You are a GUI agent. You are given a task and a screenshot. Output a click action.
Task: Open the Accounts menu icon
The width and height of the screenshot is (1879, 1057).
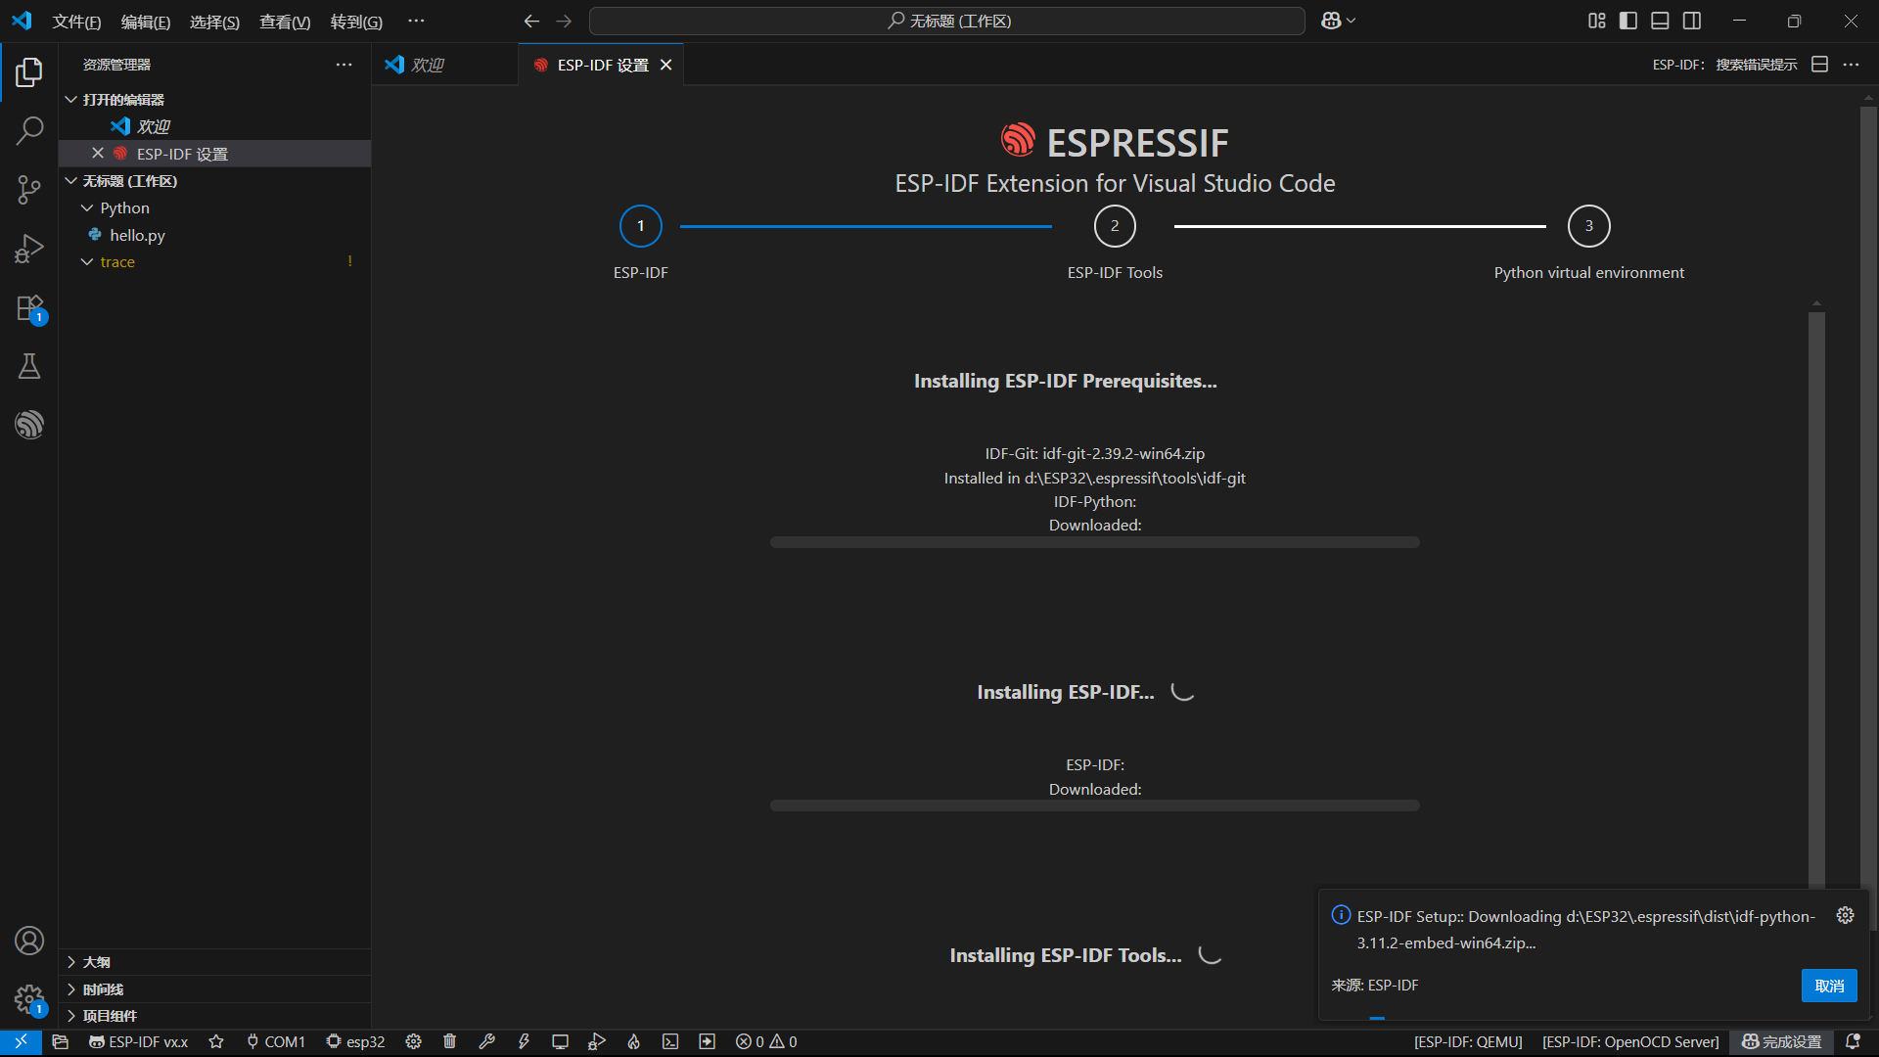click(x=29, y=941)
